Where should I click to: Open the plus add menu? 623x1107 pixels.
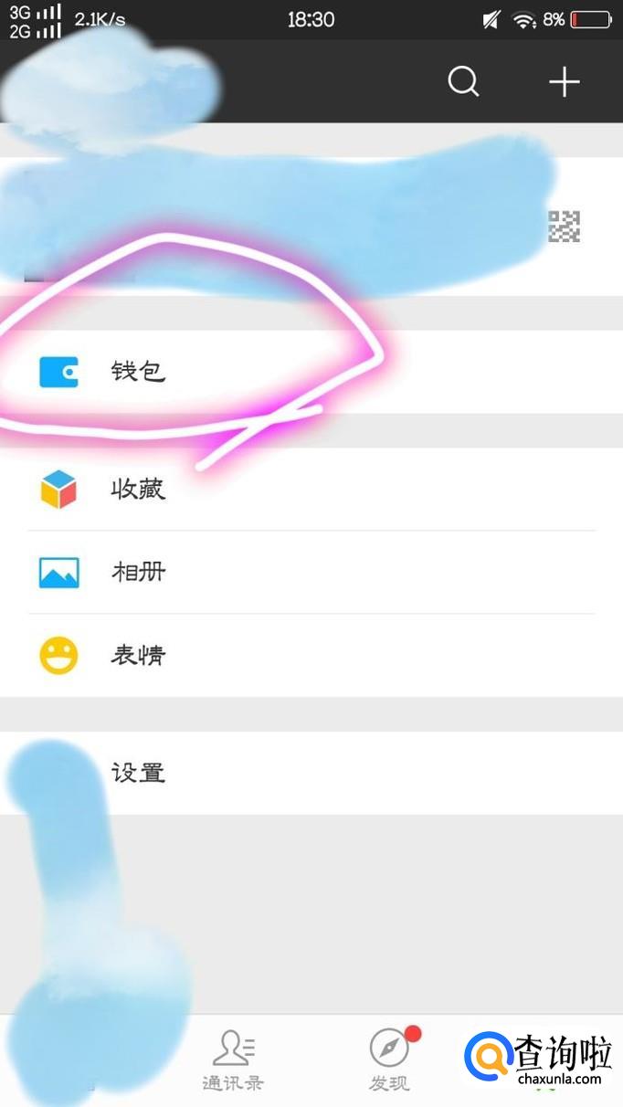pyautogui.click(x=564, y=82)
